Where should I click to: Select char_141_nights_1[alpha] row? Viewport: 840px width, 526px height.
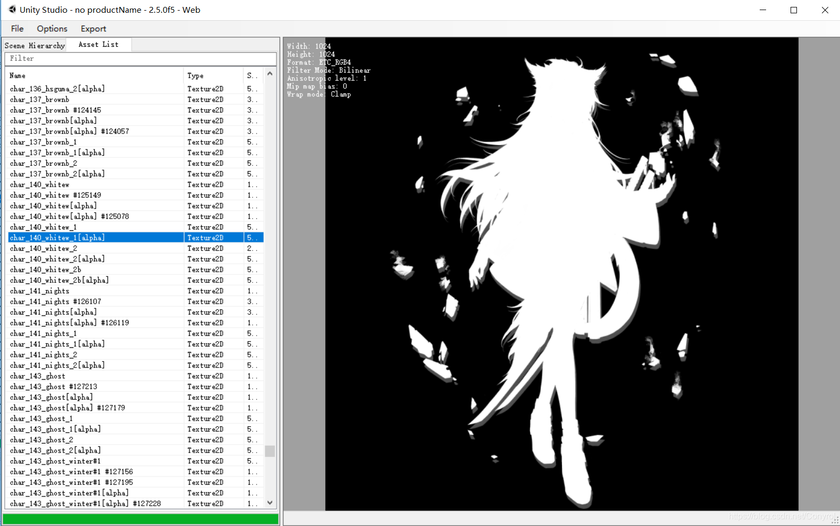coord(136,344)
